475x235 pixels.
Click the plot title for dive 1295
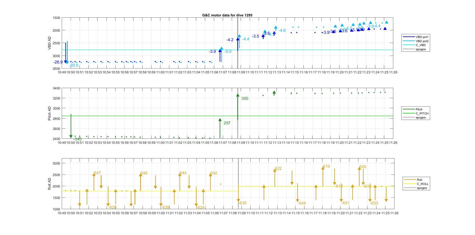coord(227,15)
